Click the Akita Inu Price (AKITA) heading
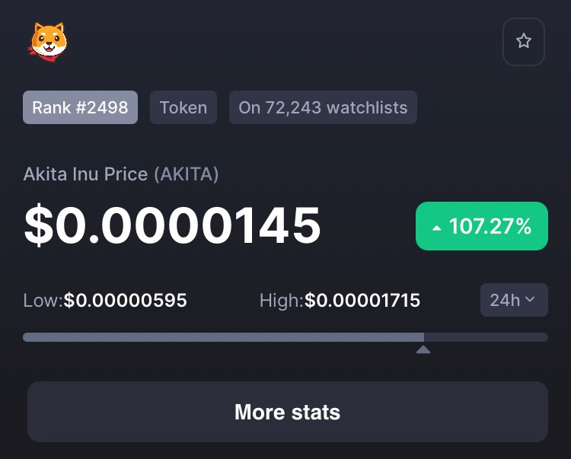571x459 pixels. pyautogui.click(x=121, y=174)
